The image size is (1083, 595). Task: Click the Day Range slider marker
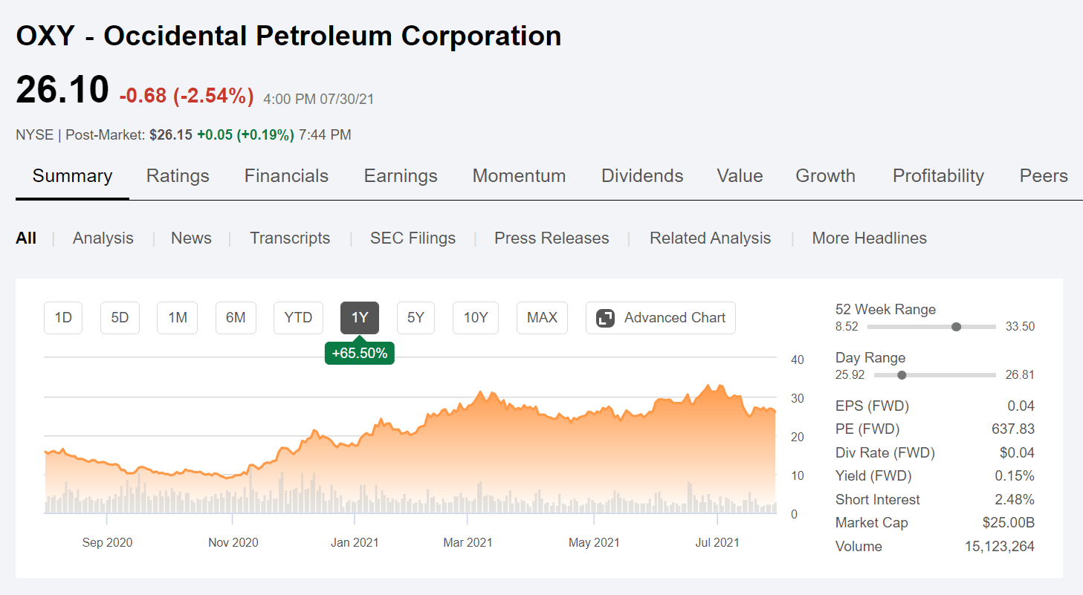[x=902, y=375]
